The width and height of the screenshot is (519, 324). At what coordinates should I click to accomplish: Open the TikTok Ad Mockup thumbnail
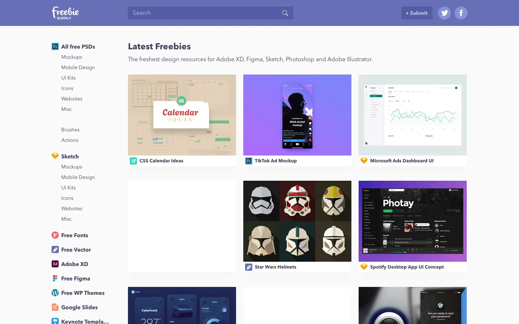297,115
